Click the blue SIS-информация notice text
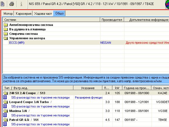 (86, 79)
